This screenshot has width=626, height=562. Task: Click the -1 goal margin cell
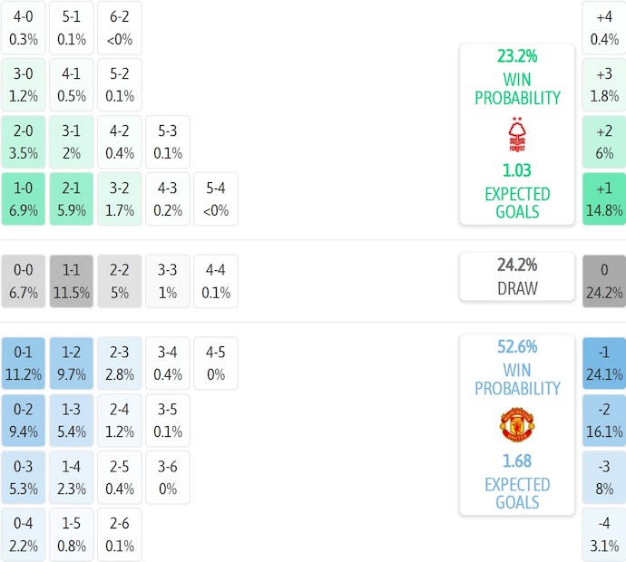[x=604, y=363]
